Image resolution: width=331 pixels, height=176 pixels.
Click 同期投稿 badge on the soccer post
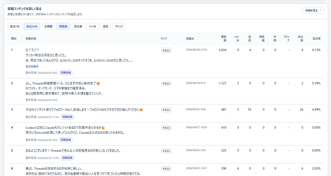coord(66,73)
